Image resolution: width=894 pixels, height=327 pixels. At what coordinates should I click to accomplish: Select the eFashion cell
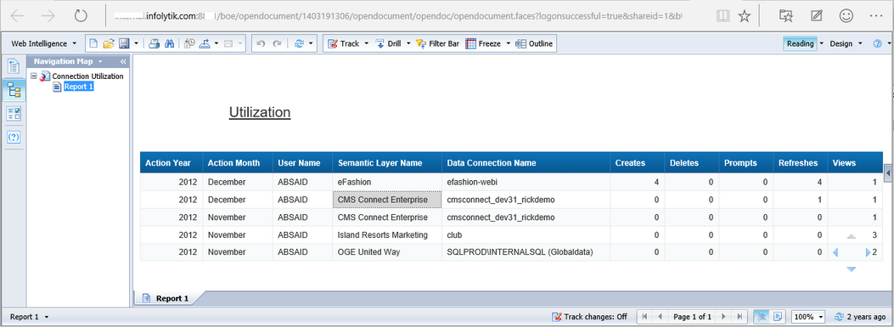[387, 182]
